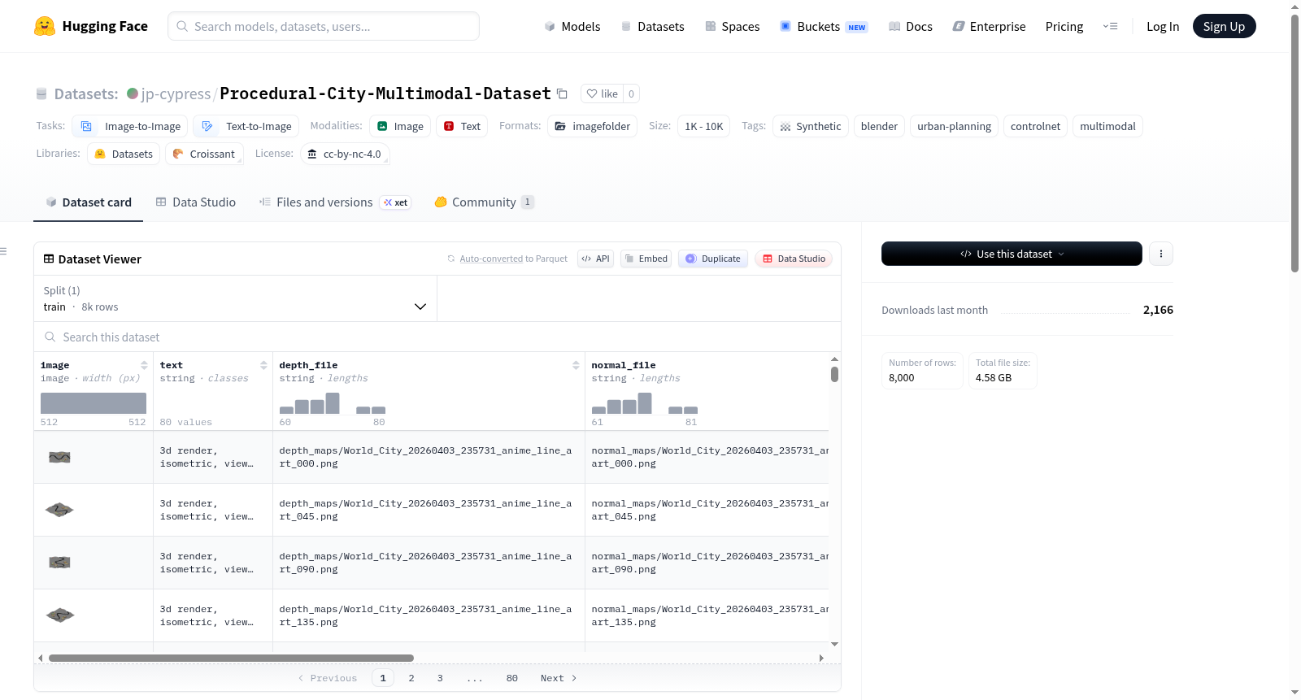This screenshot has height=700, width=1301.
Task: Click the table horizontal scrollbar thumb
Action: pyautogui.click(x=231, y=658)
